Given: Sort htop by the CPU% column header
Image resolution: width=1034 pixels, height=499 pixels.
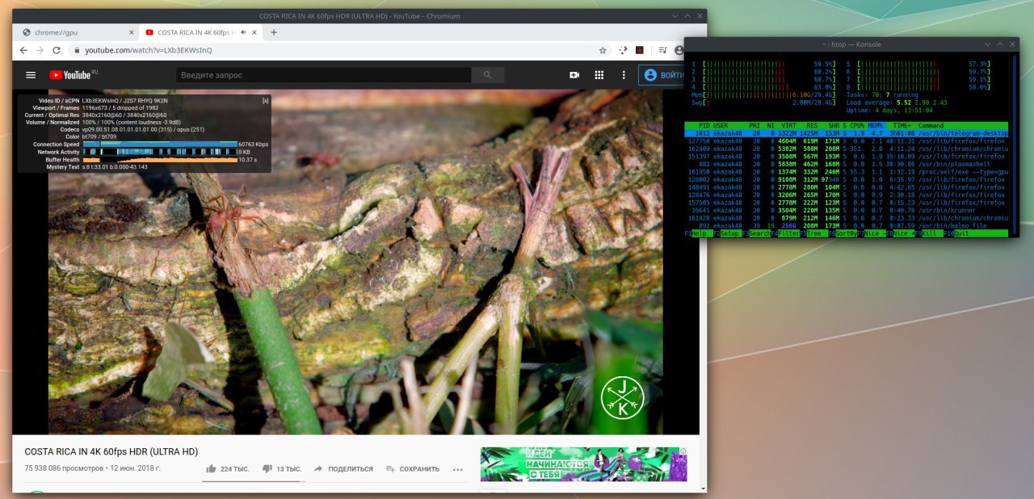Looking at the screenshot, I should (x=856, y=126).
